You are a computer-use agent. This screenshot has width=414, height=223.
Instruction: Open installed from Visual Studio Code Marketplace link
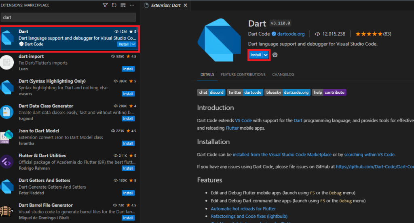(282, 155)
